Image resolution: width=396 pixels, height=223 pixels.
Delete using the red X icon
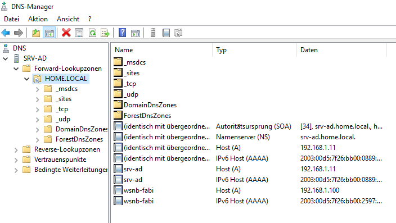coord(66,33)
